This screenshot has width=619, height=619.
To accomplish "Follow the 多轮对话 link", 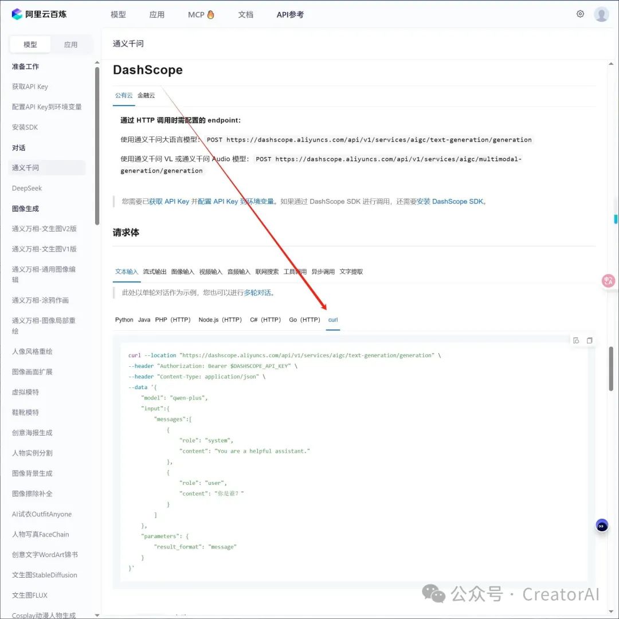I will pyautogui.click(x=257, y=292).
